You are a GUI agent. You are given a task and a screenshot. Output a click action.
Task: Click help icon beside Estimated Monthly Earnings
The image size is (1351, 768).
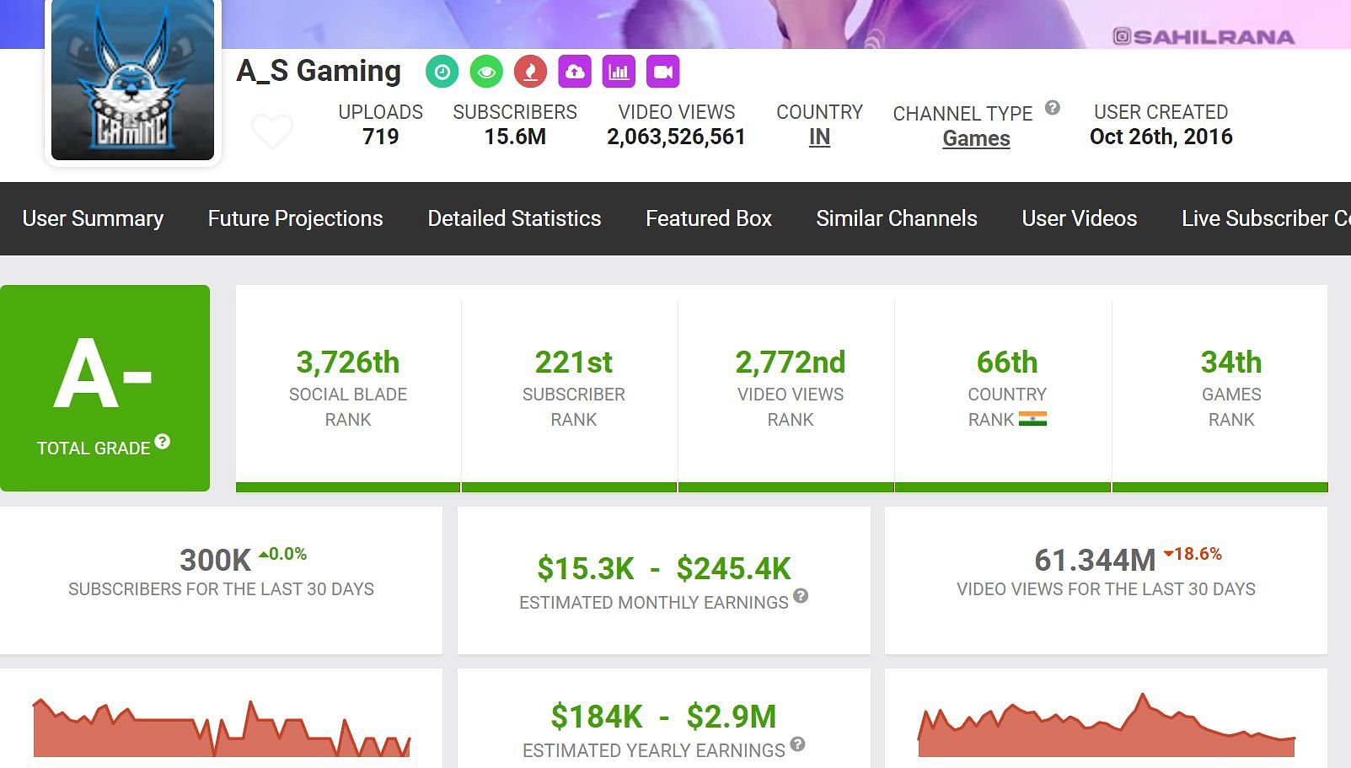click(x=801, y=596)
